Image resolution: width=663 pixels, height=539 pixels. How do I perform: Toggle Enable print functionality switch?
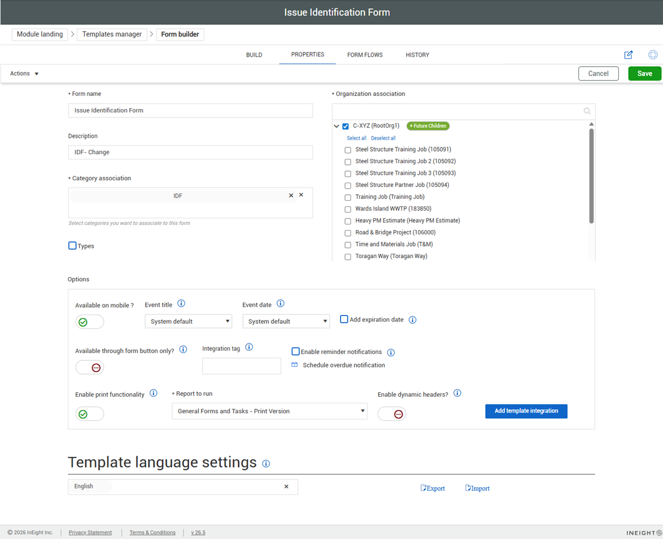(89, 414)
